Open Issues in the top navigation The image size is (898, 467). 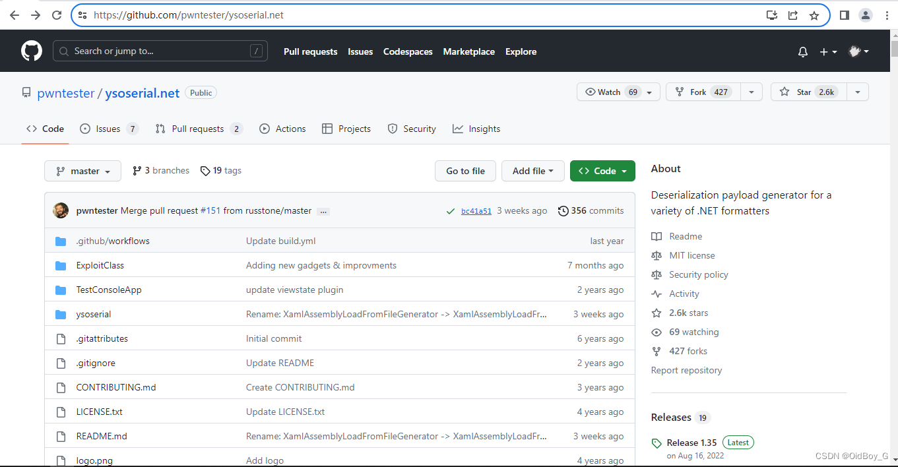pyautogui.click(x=360, y=51)
